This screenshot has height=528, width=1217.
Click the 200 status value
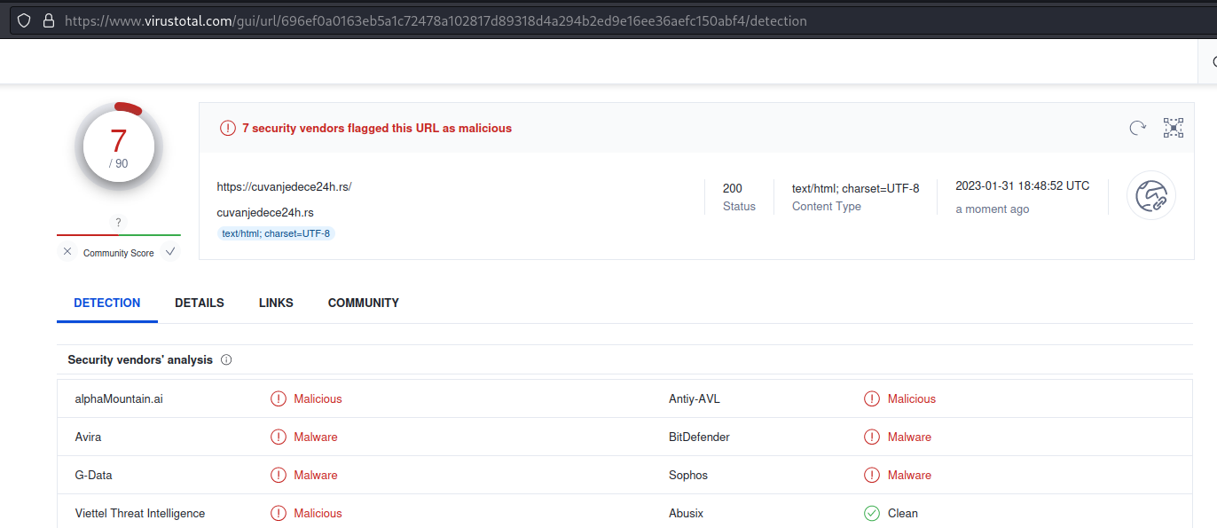tap(733, 188)
